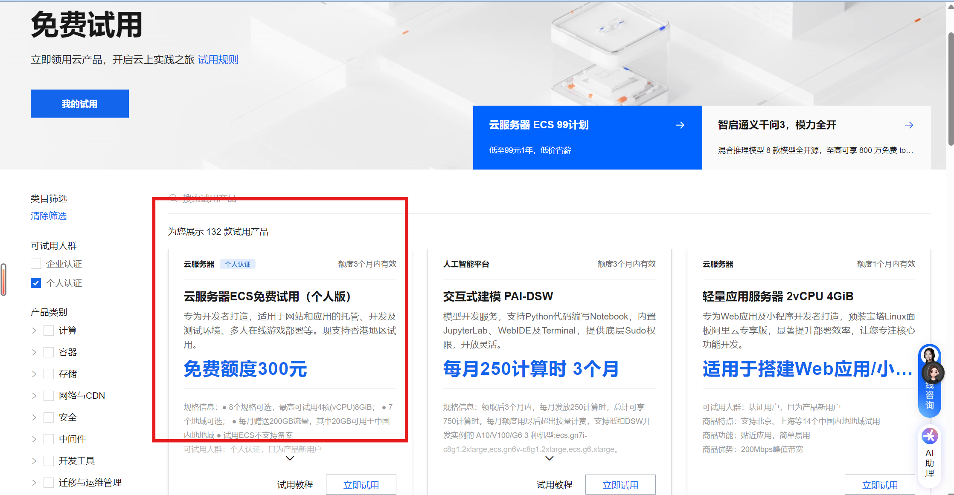Open the AI助理 assistant icon
Image resolution: width=954 pixels, height=495 pixels.
pos(930,437)
